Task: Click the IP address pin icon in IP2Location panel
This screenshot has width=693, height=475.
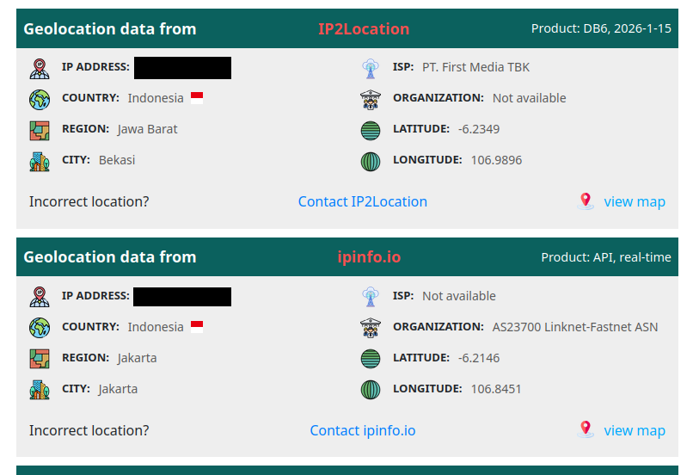Action: tap(40, 68)
